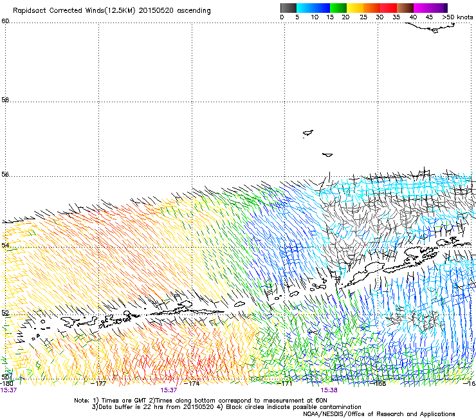Click the NOAA/NESDIS credit line
476x418 pixels.
[x=379, y=414]
